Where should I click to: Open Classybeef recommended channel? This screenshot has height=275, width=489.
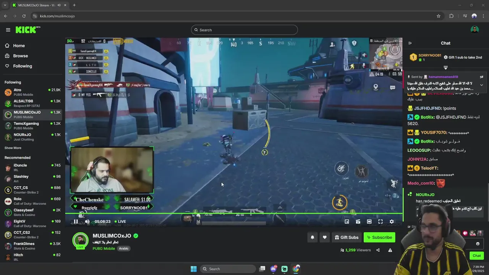pyautogui.click(x=32, y=212)
